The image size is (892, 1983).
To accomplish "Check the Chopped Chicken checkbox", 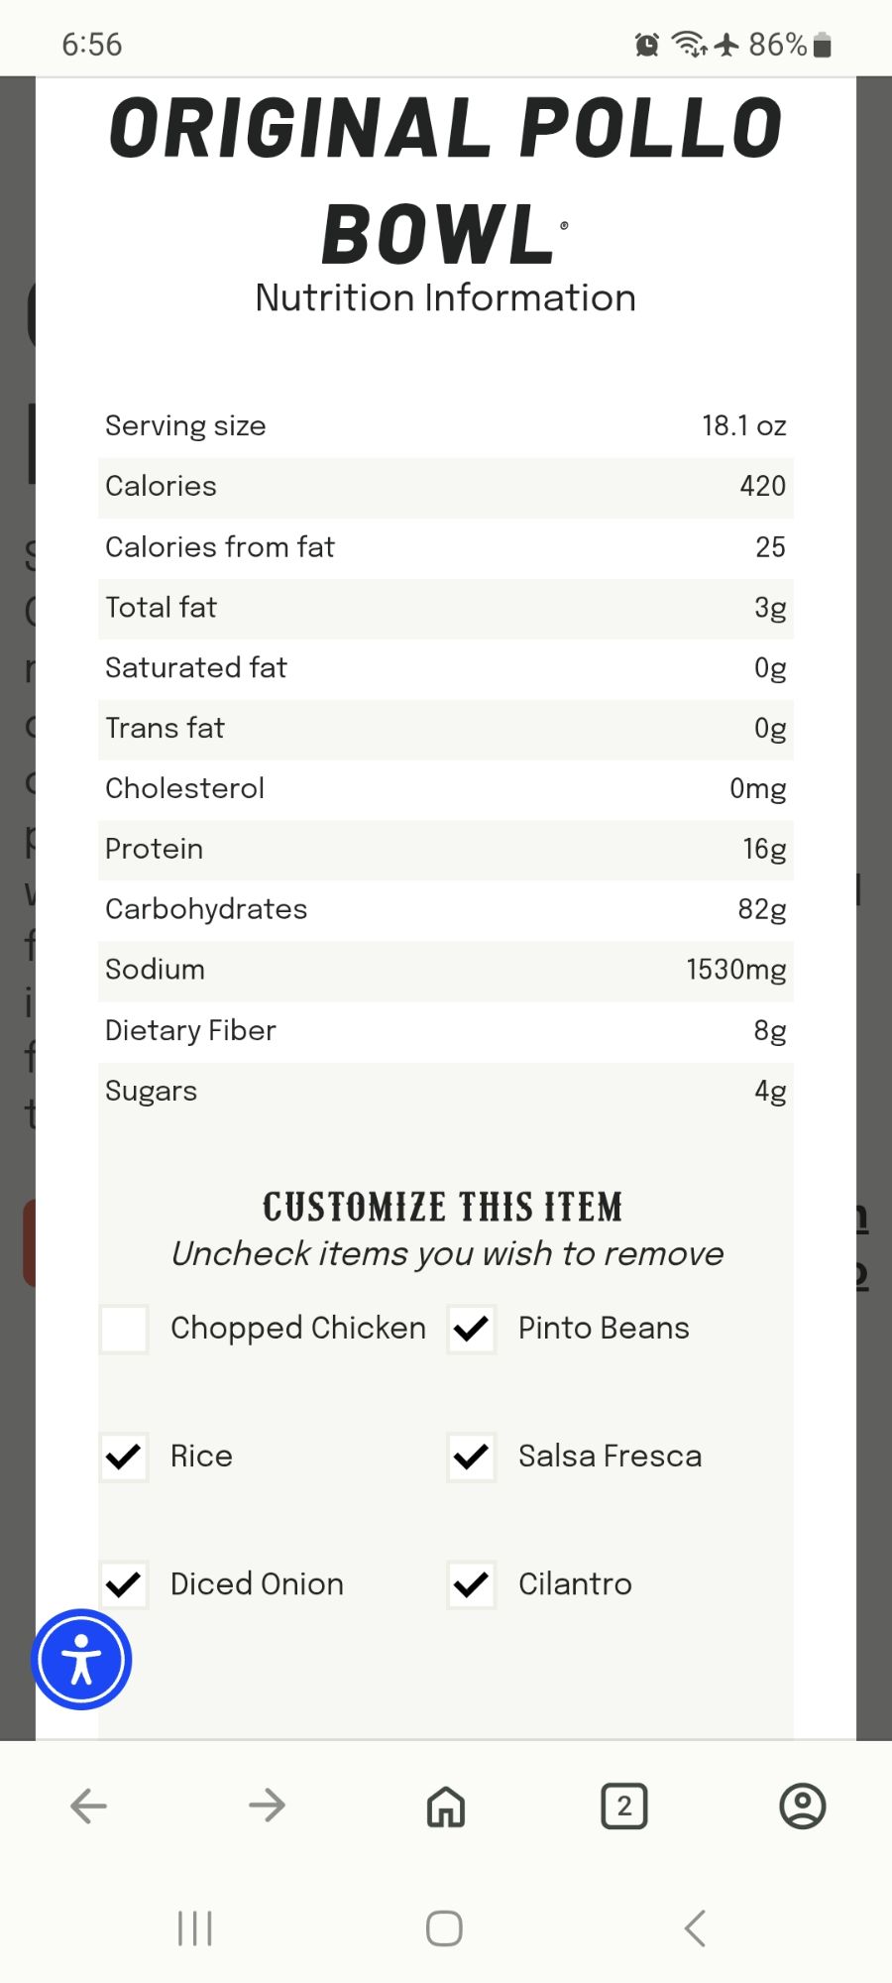I will (x=125, y=1329).
